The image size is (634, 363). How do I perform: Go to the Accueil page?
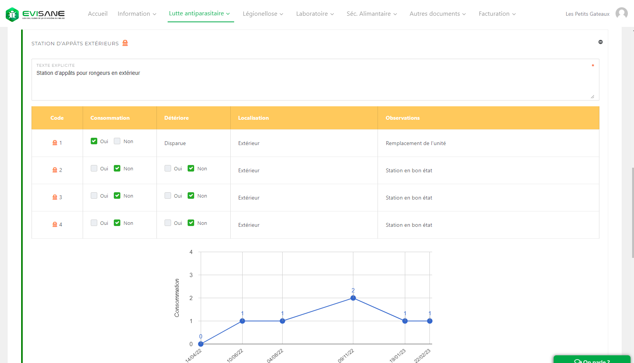point(98,14)
